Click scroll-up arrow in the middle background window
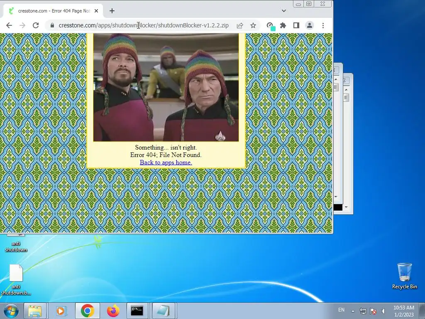 [336, 79]
